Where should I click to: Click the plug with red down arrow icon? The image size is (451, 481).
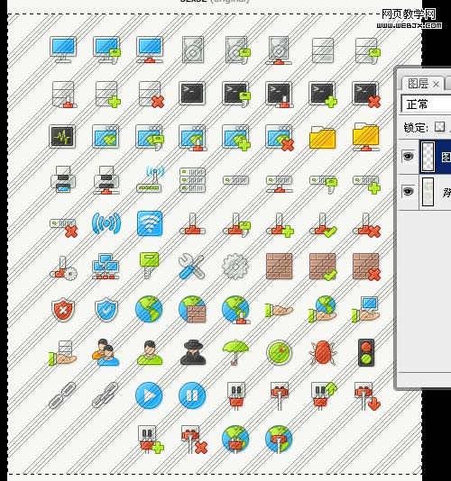[367, 396]
